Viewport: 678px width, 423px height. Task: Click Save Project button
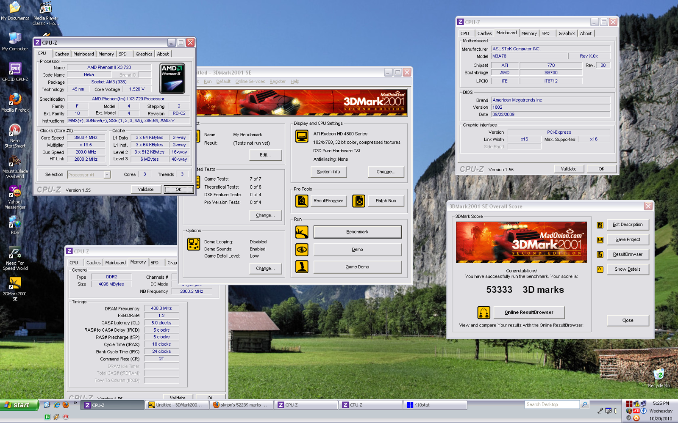[x=628, y=239]
